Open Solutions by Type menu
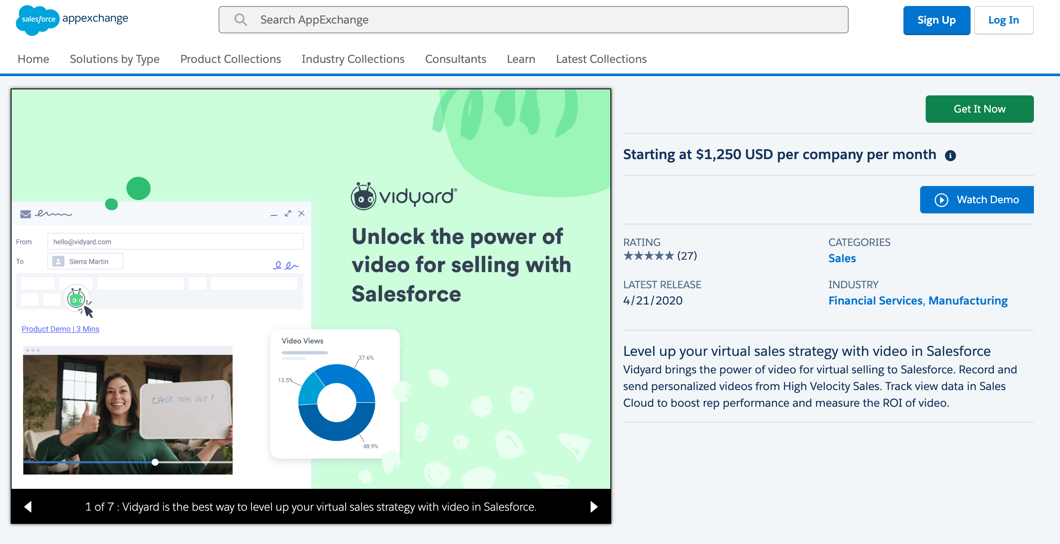 coord(115,59)
